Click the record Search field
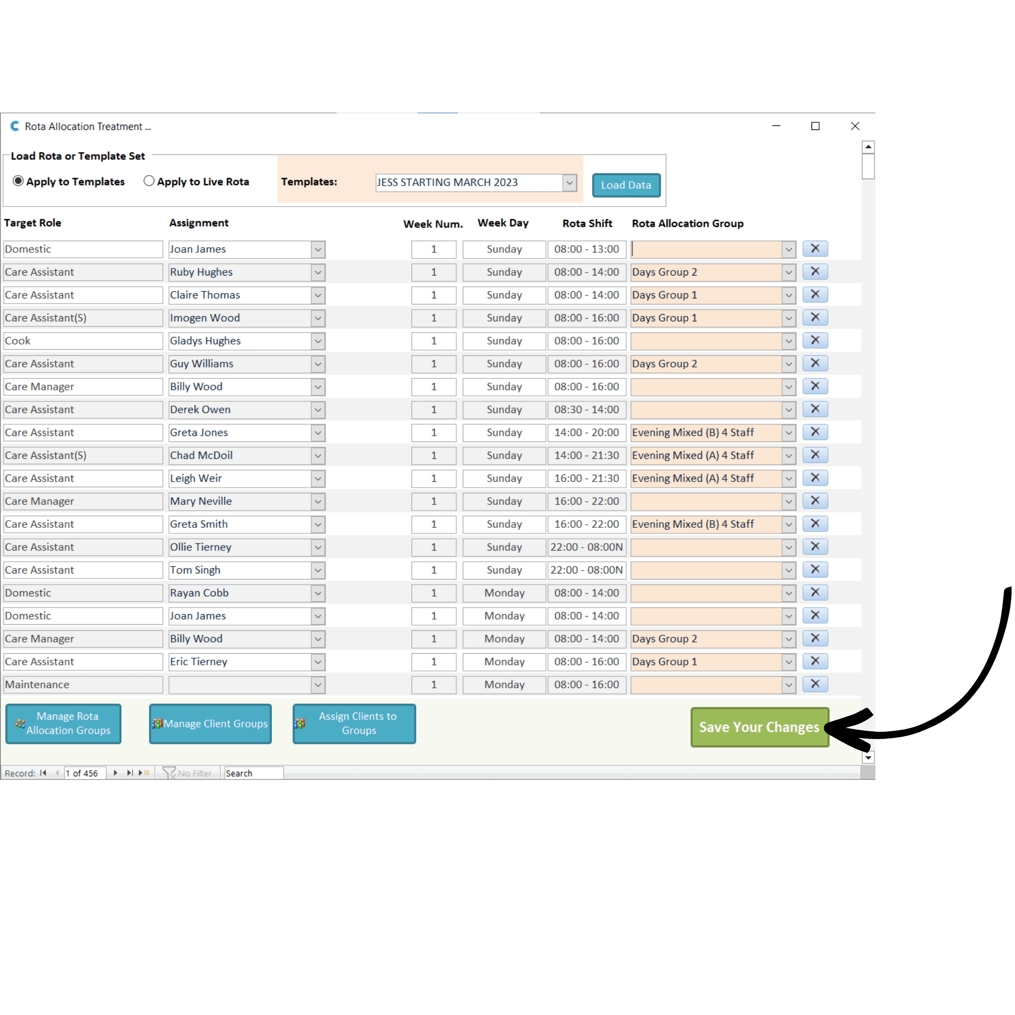Viewport: 1015px width, 1015px height. 253,773
